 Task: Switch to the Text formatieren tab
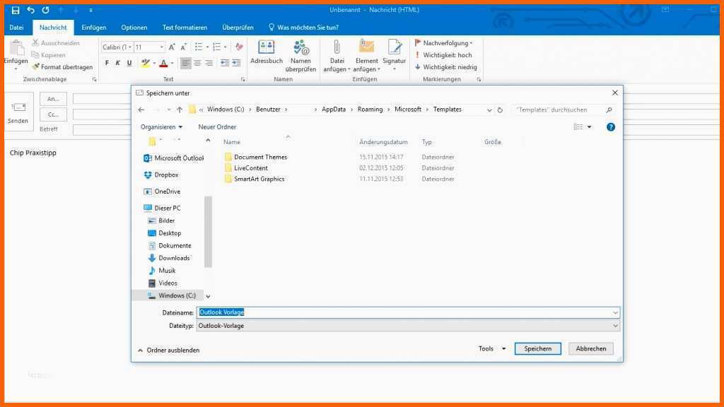tap(185, 28)
